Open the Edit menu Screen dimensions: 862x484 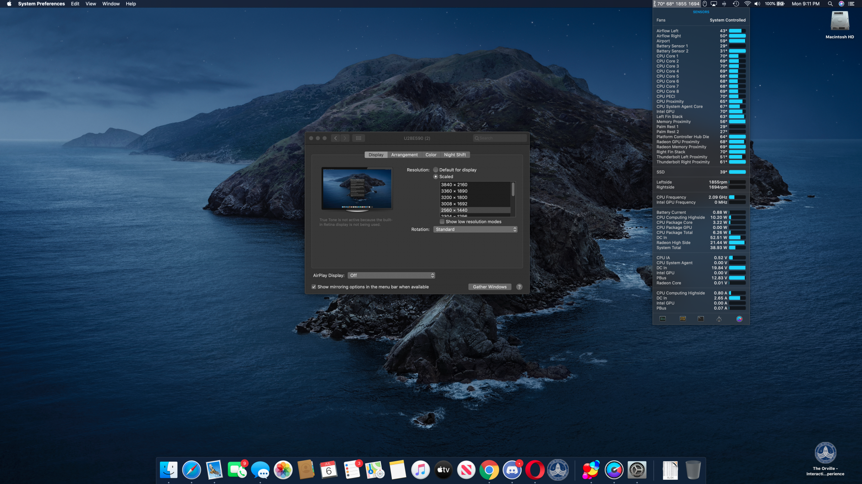[75, 4]
